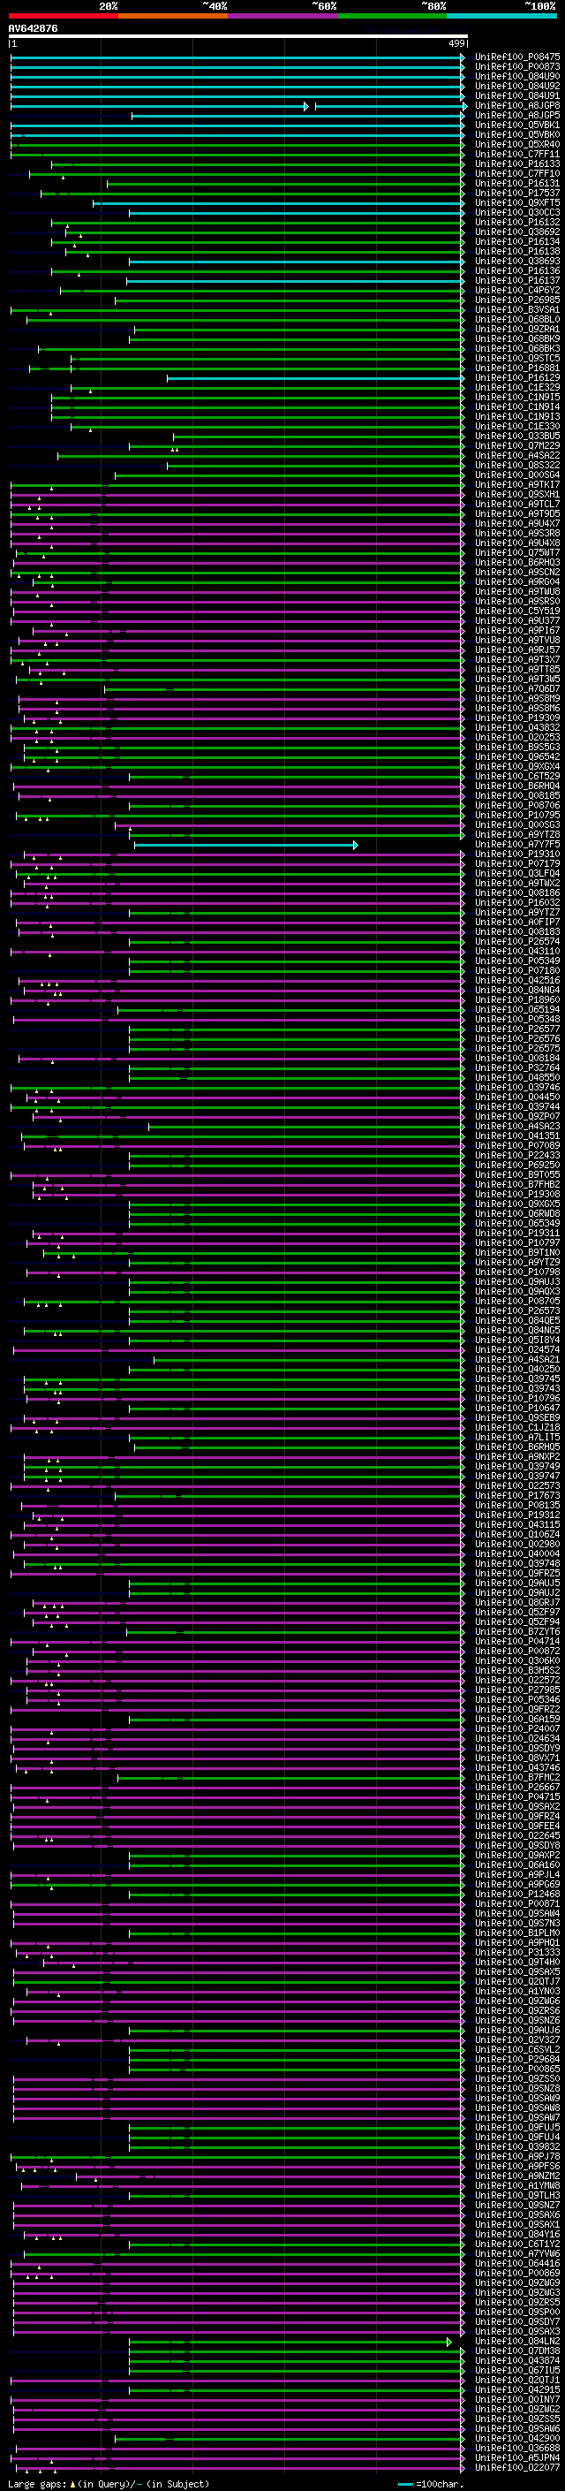This screenshot has height=2491, width=565.
Task: Click the white query sequence bar under AV642876
Action: coord(237,35)
